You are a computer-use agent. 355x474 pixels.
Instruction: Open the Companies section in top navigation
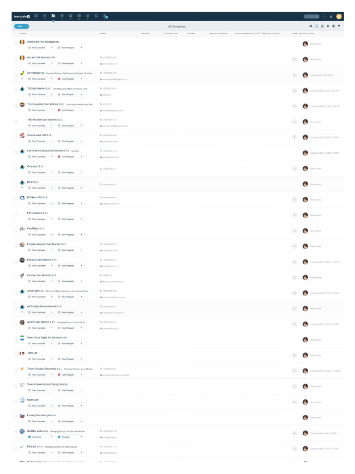(53, 16)
